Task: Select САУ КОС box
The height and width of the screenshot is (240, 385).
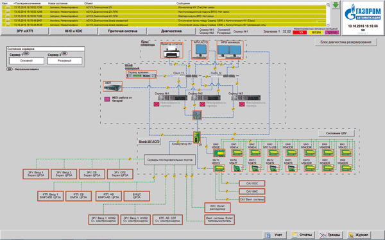Action: pos(252,183)
